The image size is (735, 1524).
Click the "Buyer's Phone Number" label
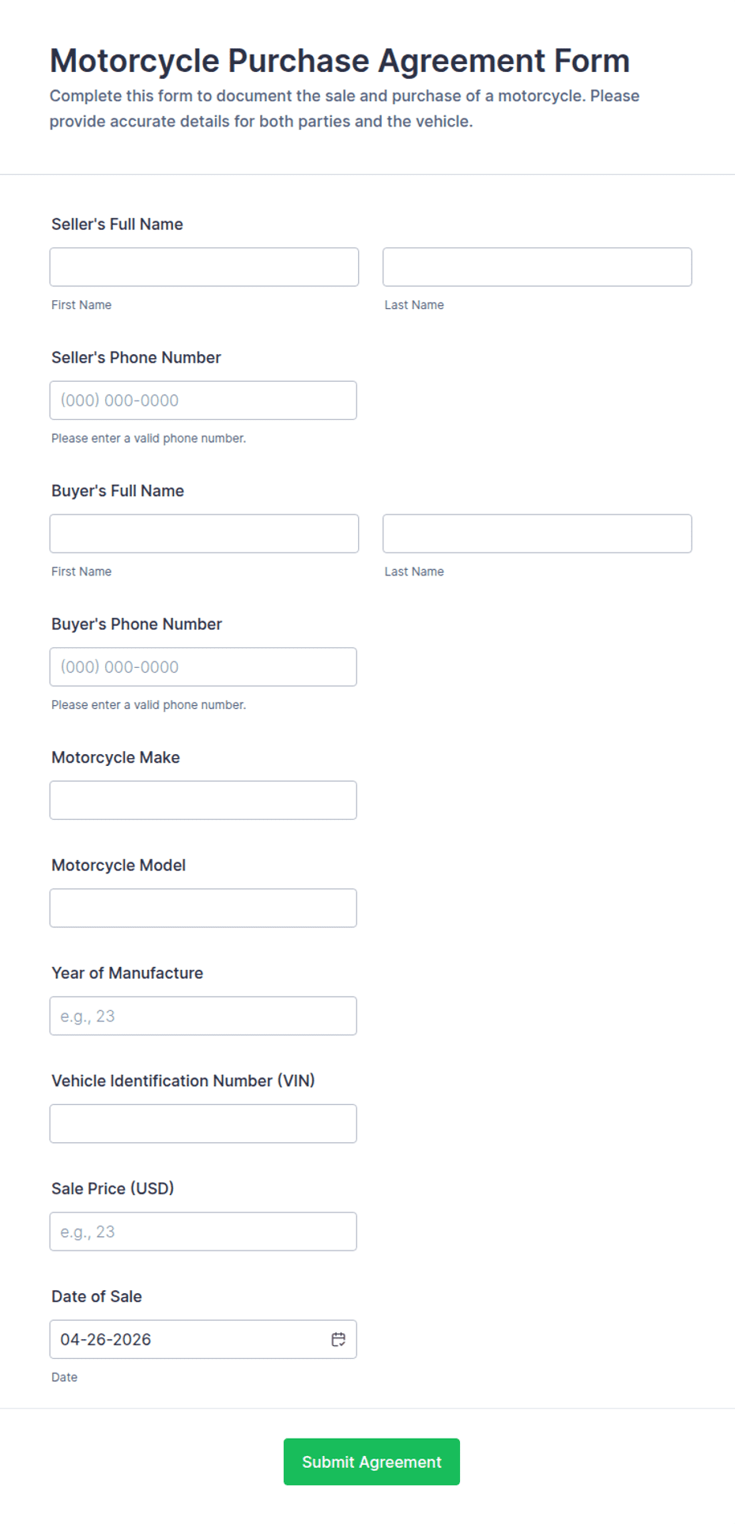point(137,624)
